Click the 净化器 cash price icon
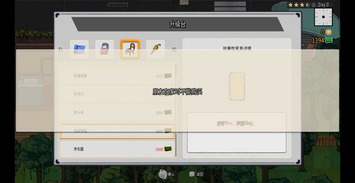355x183 pixels. (x=168, y=149)
